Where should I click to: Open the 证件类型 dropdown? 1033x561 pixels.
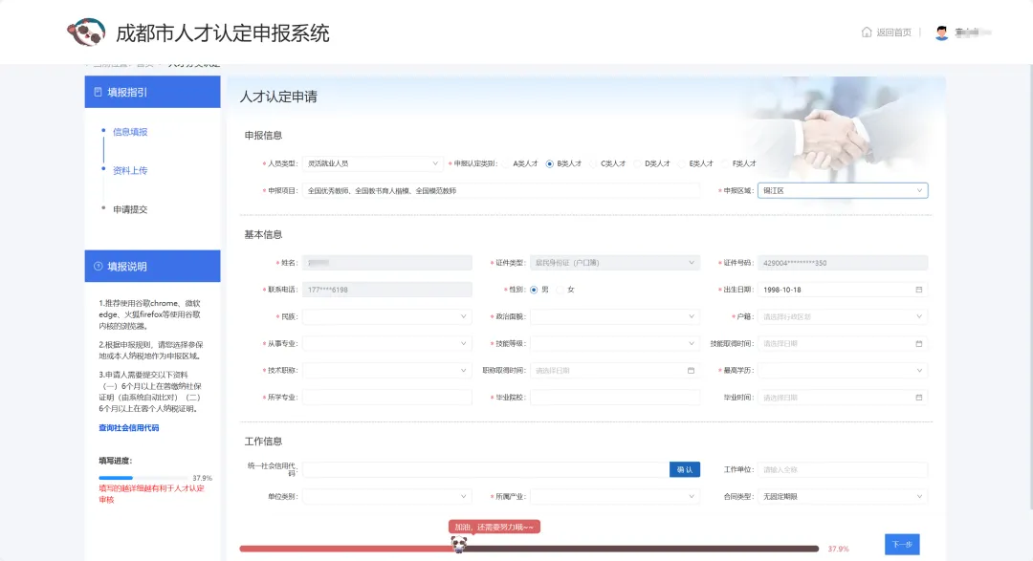(x=614, y=263)
